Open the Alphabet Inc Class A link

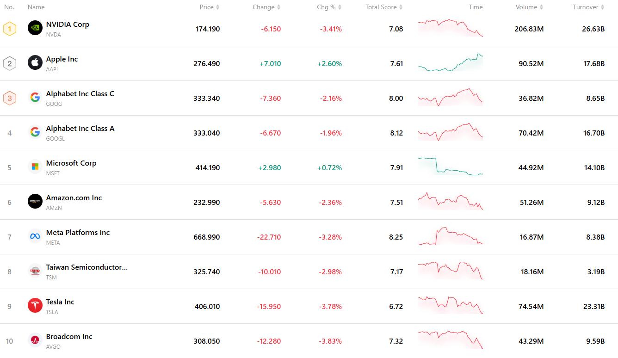80,129
